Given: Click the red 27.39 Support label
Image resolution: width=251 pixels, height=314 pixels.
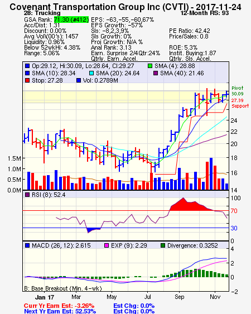Looking at the screenshot, I should [240, 103].
